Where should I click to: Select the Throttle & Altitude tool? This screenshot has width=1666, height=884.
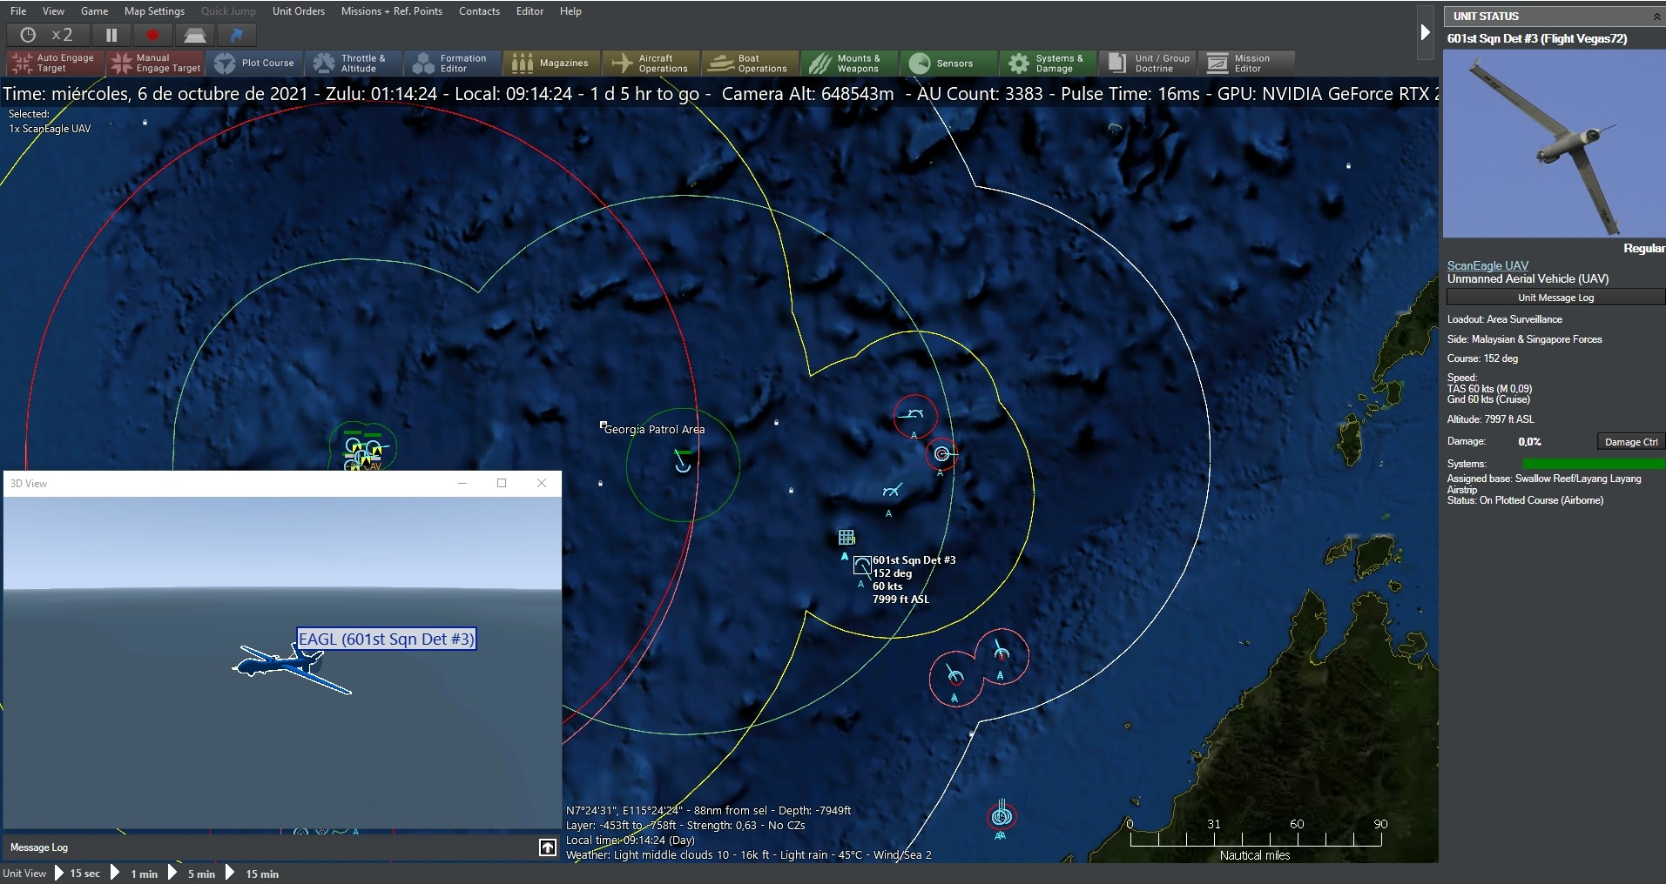pos(354,63)
